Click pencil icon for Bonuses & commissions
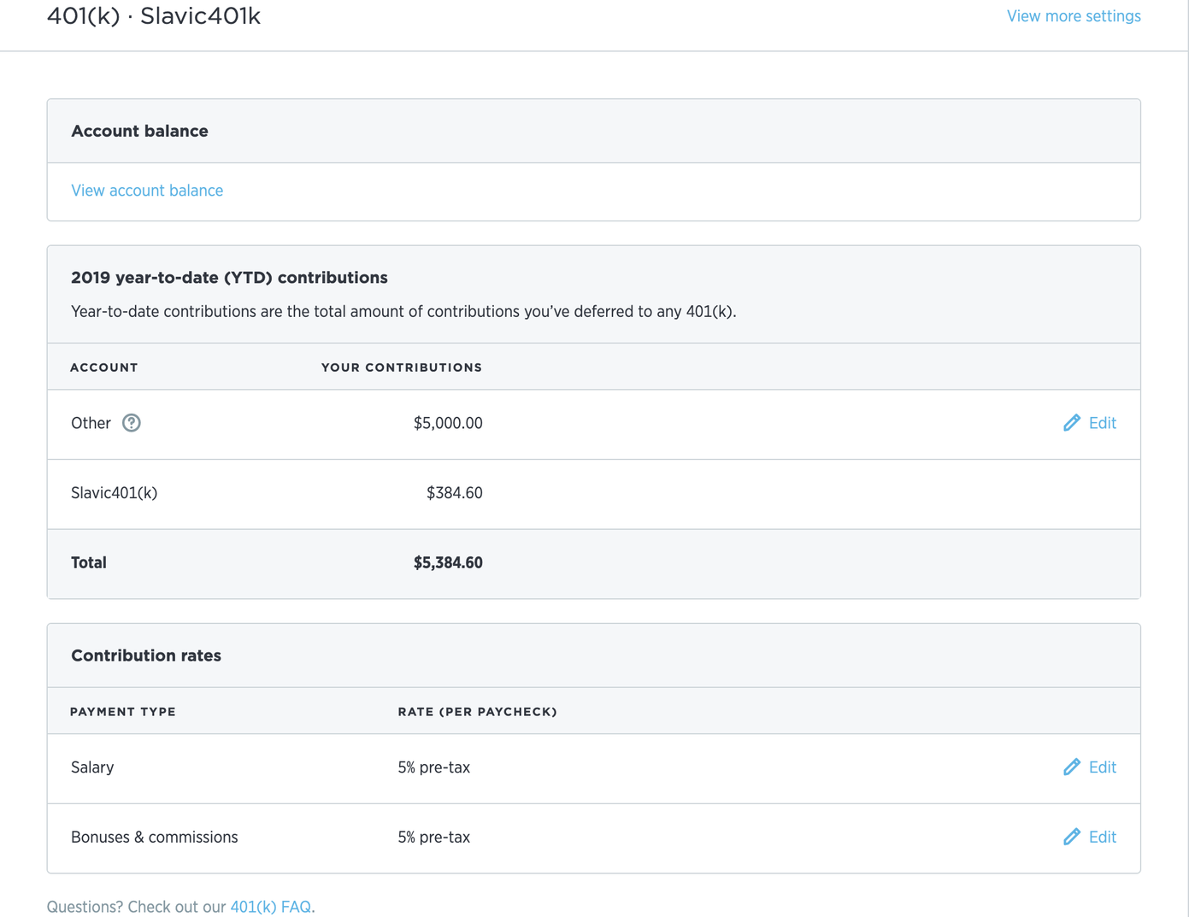 click(1072, 837)
